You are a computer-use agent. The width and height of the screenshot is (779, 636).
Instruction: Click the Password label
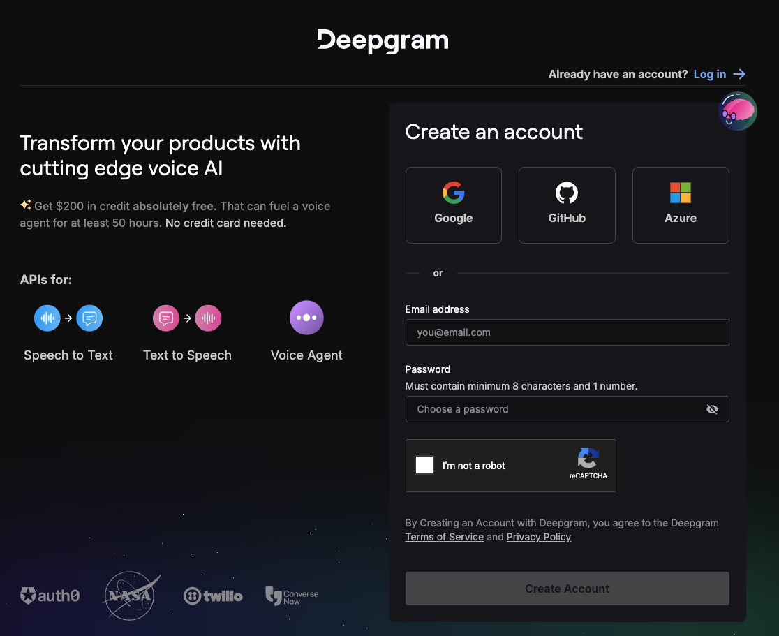[x=428, y=369]
